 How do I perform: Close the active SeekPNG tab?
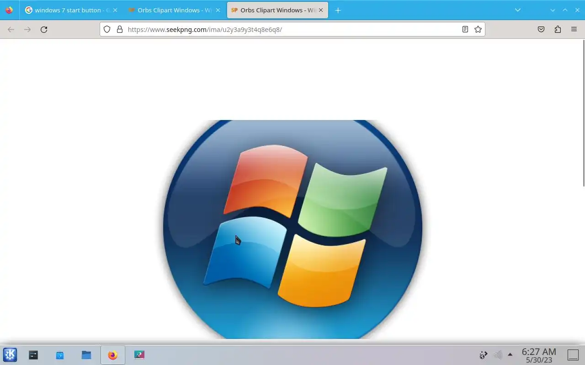(x=320, y=10)
